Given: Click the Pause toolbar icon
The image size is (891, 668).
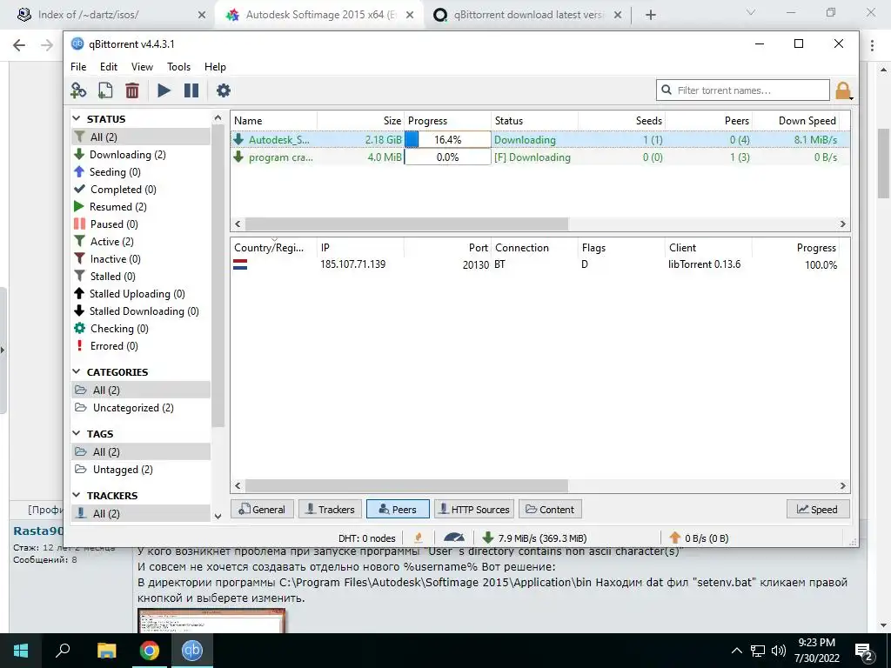Looking at the screenshot, I should [x=191, y=90].
